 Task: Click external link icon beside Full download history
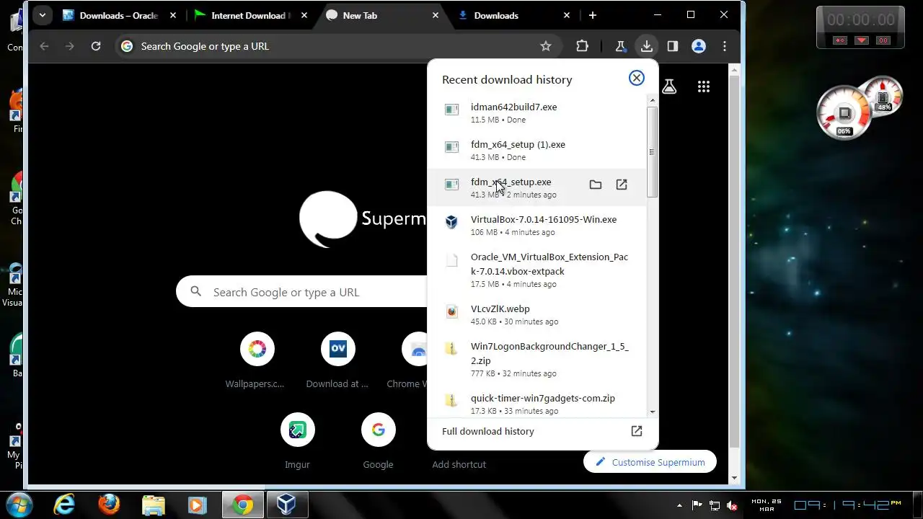pyautogui.click(x=636, y=431)
